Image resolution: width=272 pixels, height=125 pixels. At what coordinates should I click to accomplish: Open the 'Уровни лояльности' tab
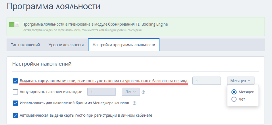pos(66,45)
